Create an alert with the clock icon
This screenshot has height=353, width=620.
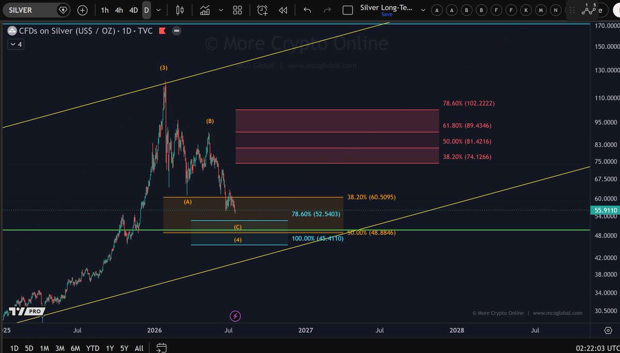[262, 10]
